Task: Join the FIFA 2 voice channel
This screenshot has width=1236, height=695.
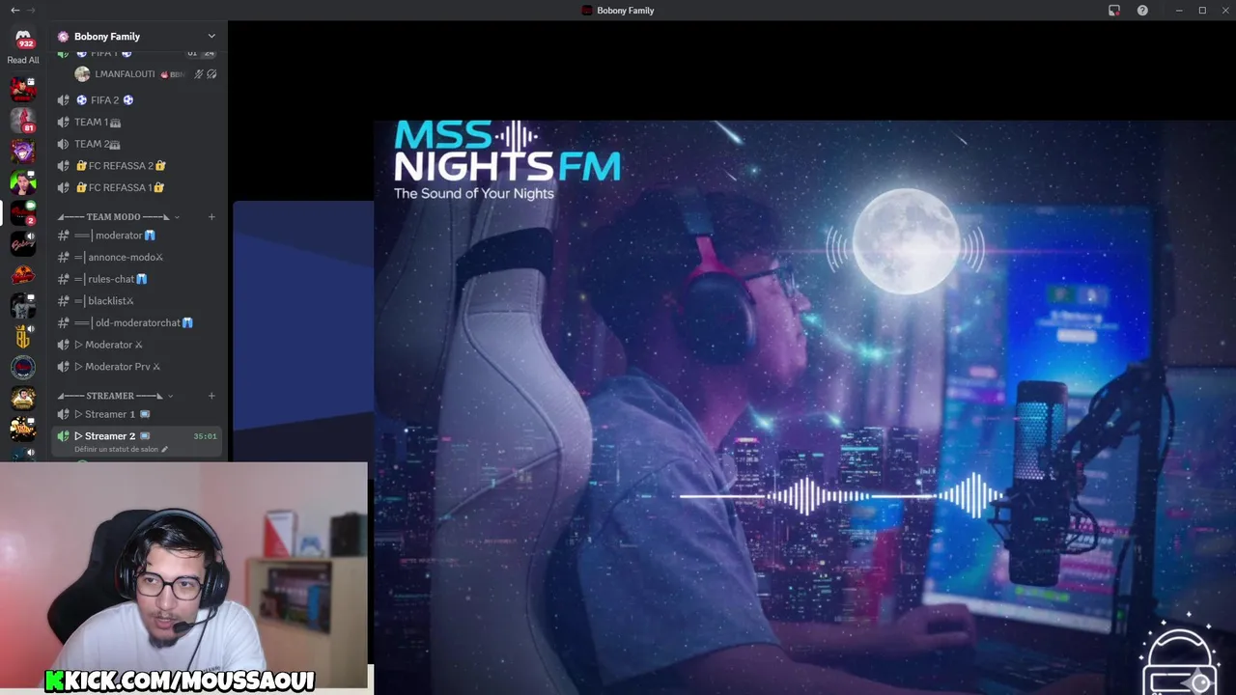Action: click(137, 100)
